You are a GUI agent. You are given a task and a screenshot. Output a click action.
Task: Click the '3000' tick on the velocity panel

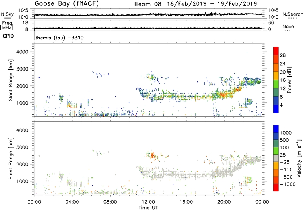pos(22,147)
